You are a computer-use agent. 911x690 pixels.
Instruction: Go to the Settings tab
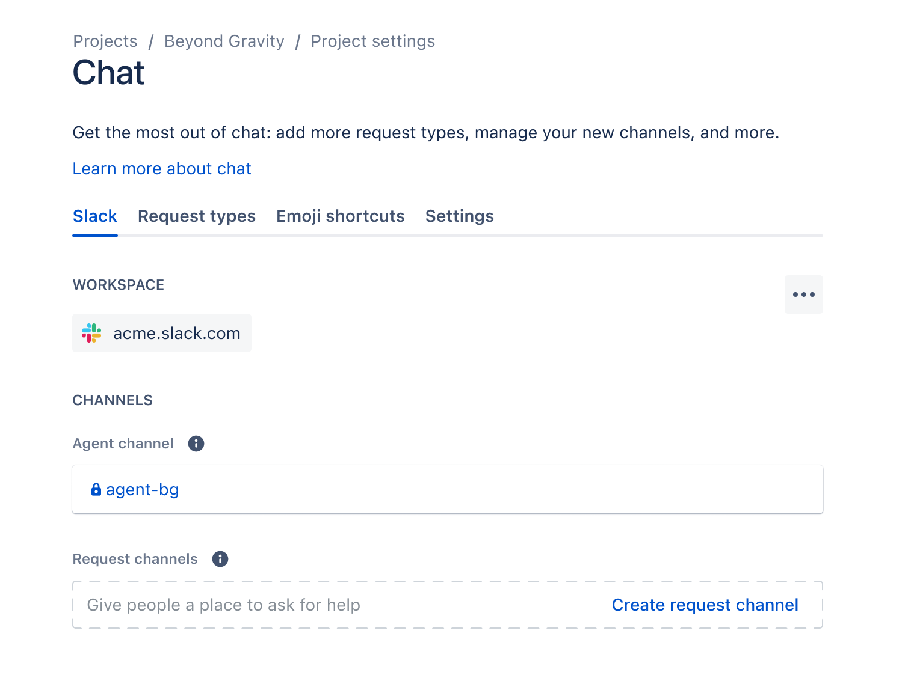pyautogui.click(x=459, y=216)
